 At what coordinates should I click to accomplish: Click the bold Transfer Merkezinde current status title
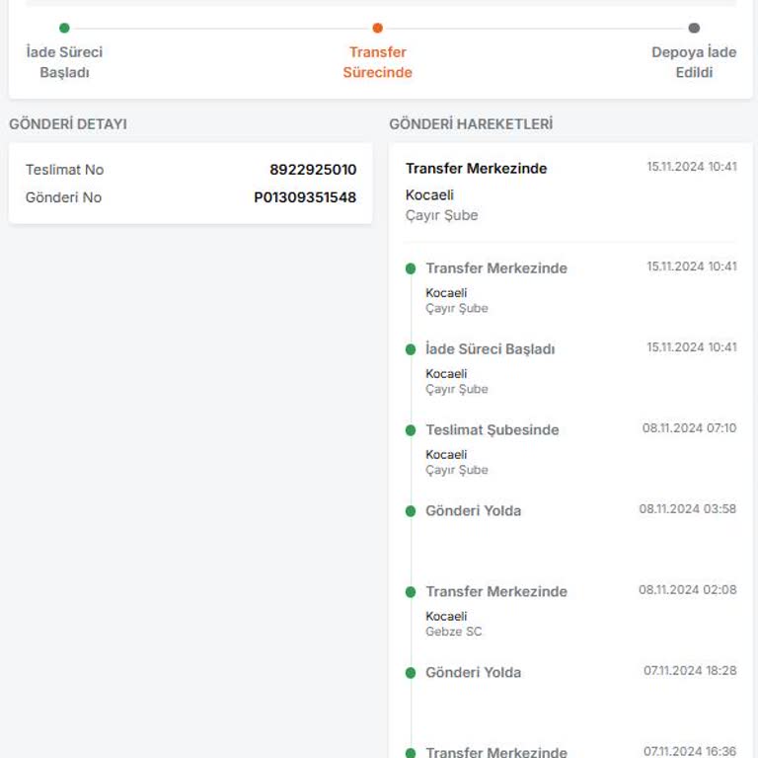tap(476, 169)
